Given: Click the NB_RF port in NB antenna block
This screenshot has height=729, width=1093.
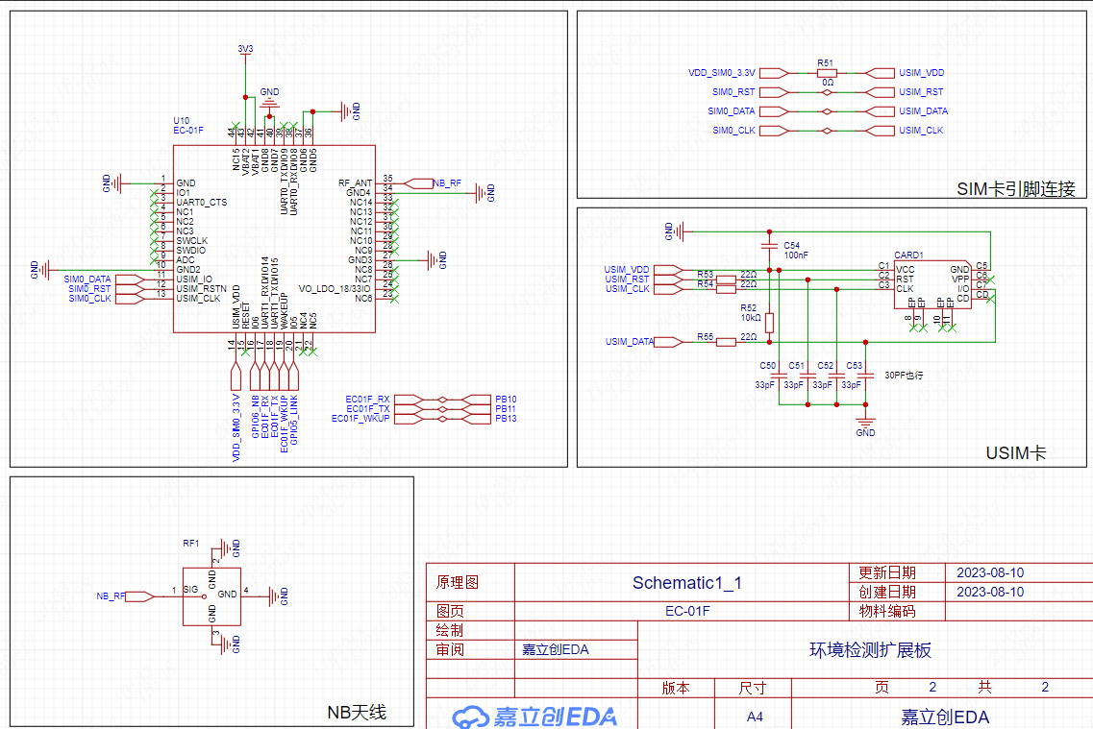Looking at the screenshot, I should [x=139, y=596].
